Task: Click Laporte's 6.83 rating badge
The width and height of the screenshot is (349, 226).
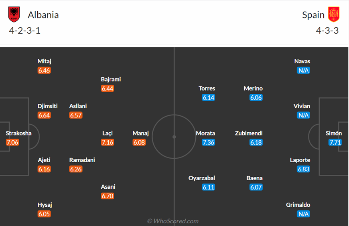Action: pos(303,169)
